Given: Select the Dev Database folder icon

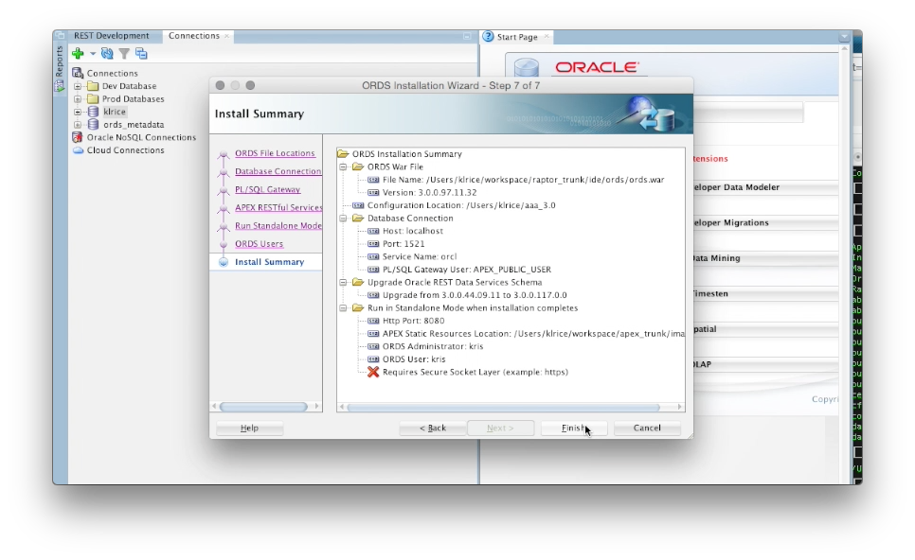Looking at the screenshot, I should (x=93, y=86).
